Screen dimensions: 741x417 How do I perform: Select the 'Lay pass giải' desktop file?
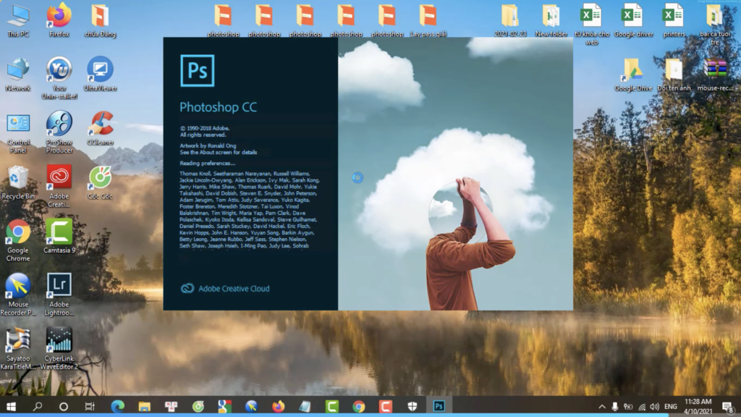[428, 21]
